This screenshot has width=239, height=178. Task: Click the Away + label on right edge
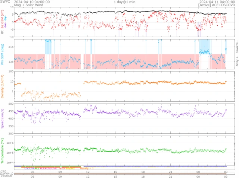click(x=236, y=62)
